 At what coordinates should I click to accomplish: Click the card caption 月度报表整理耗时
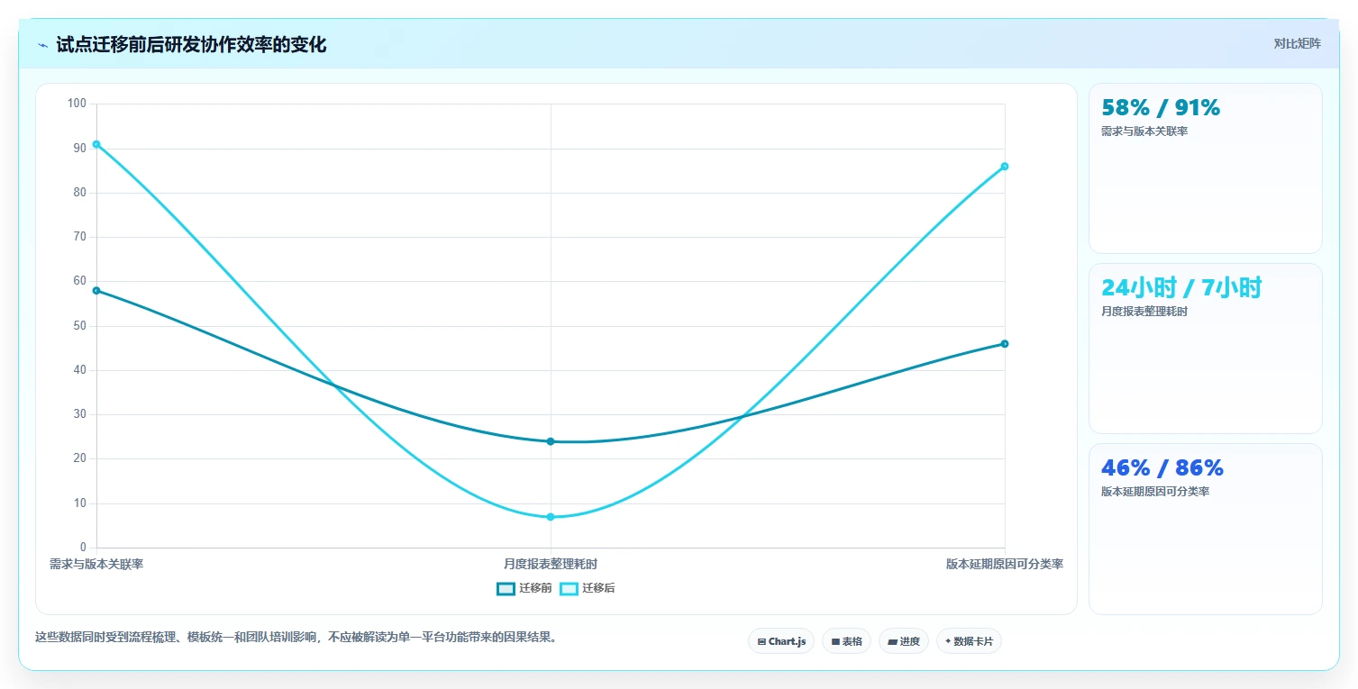click(x=1144, y=312)
